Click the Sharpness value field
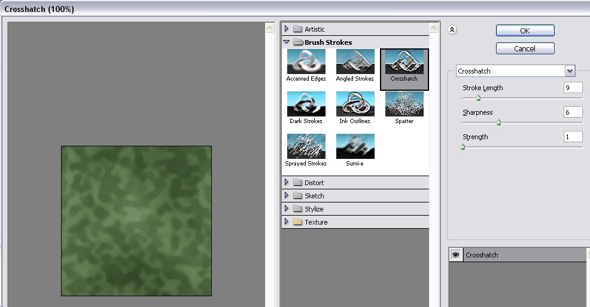 pos(573,112)
